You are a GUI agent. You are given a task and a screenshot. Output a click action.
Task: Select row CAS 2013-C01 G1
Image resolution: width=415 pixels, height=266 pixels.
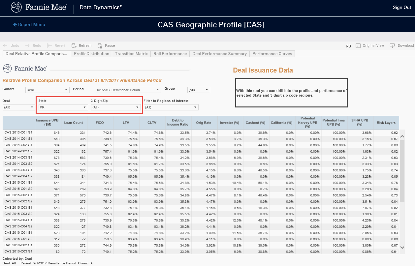(x=201, y=133)
